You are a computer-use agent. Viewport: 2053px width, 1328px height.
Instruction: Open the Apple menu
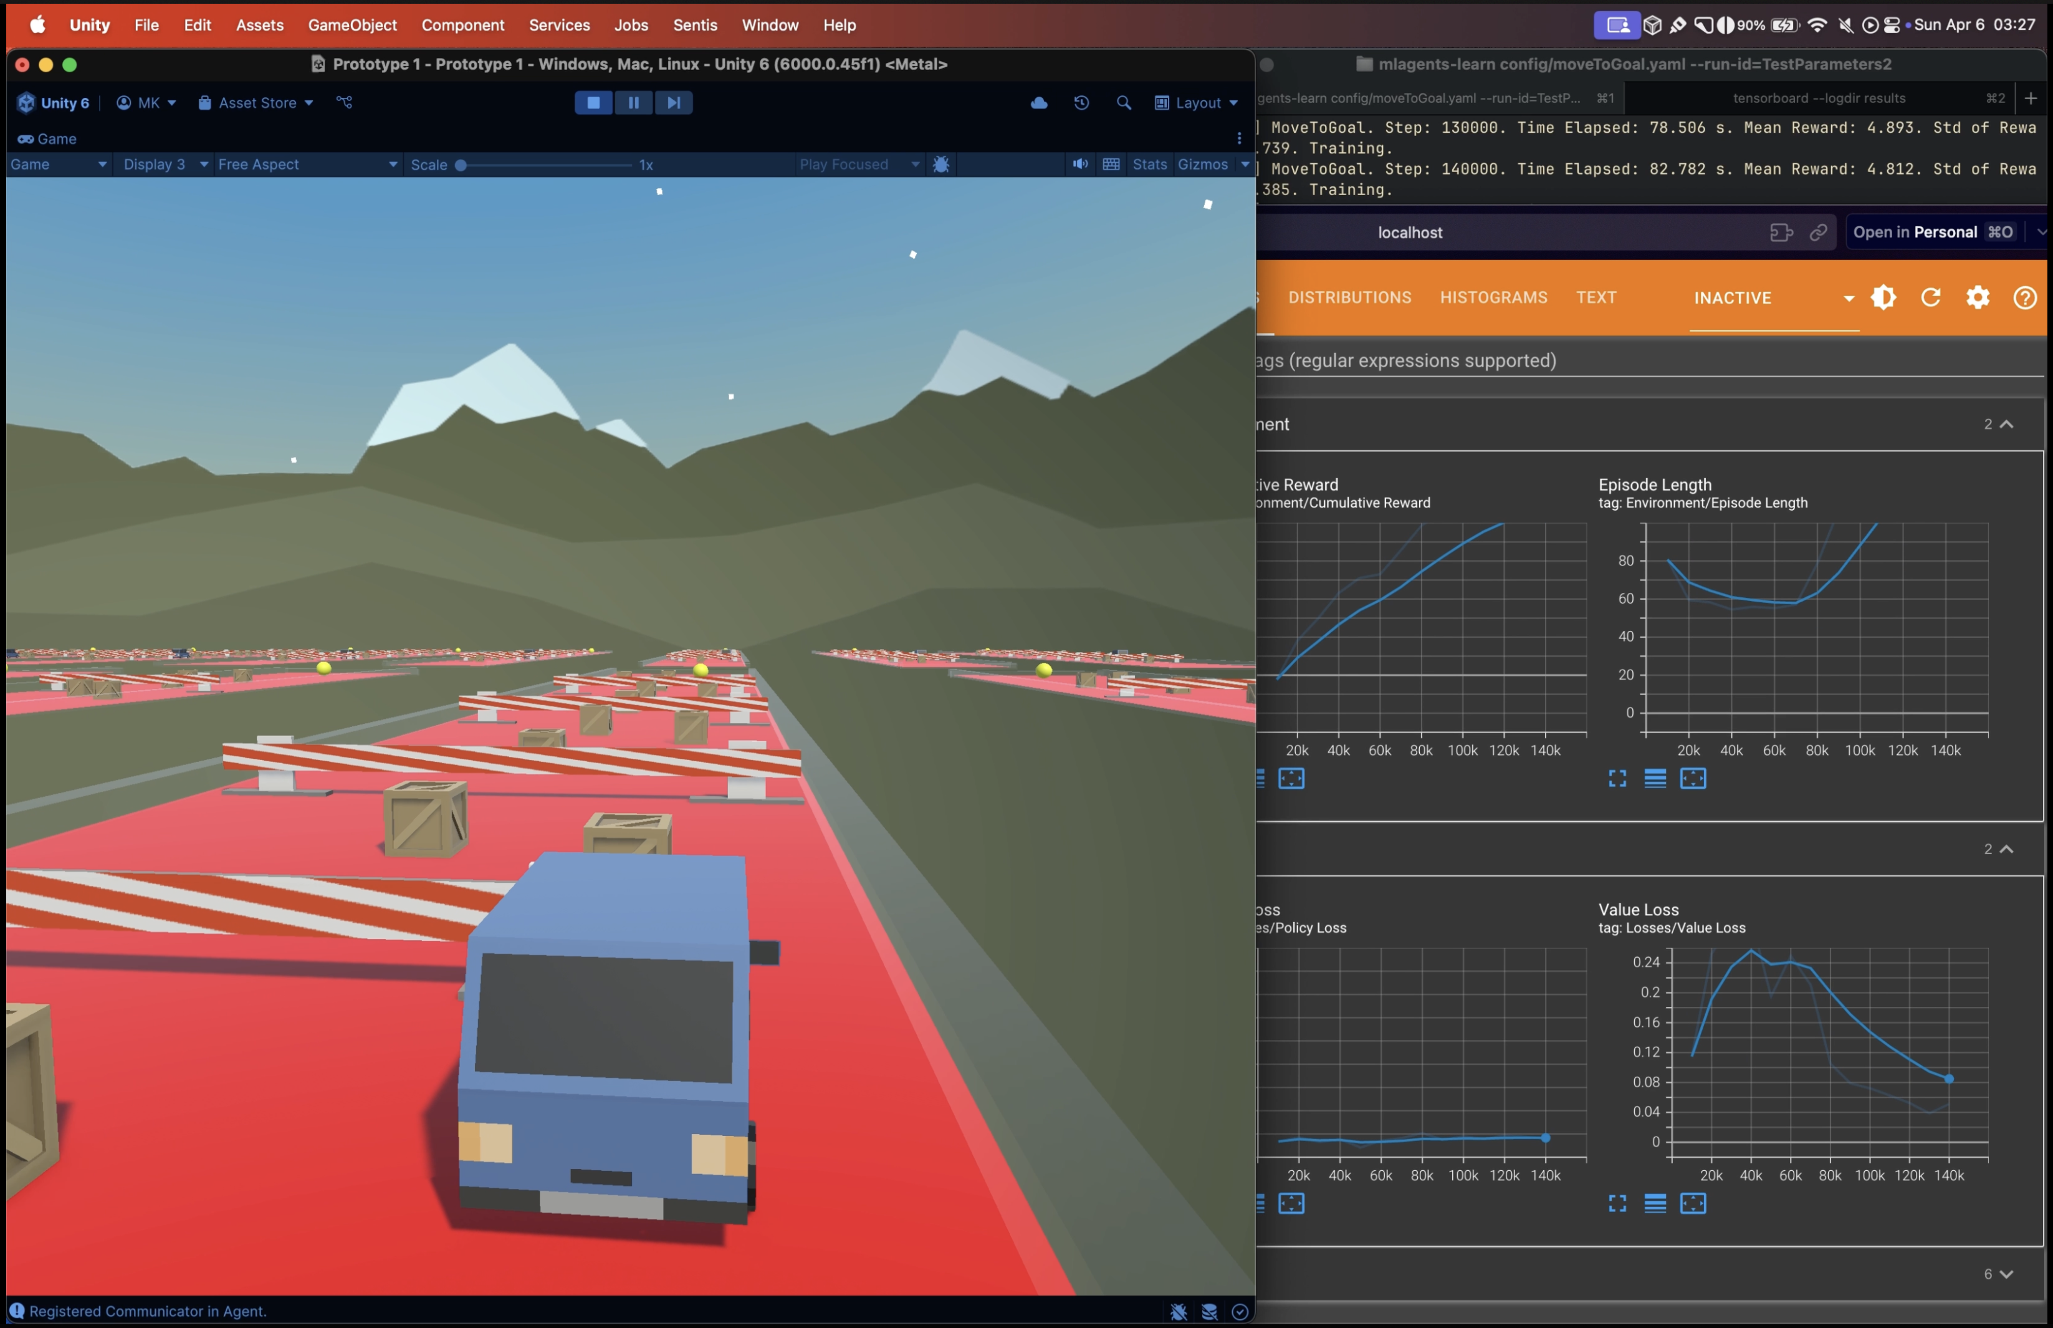(37, 24)
